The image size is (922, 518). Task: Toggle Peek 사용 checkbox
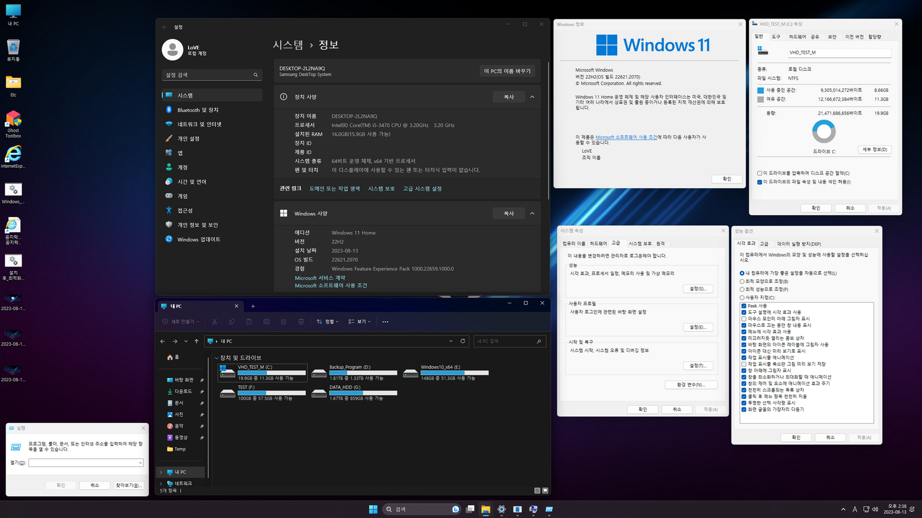(x=744, y=305)
